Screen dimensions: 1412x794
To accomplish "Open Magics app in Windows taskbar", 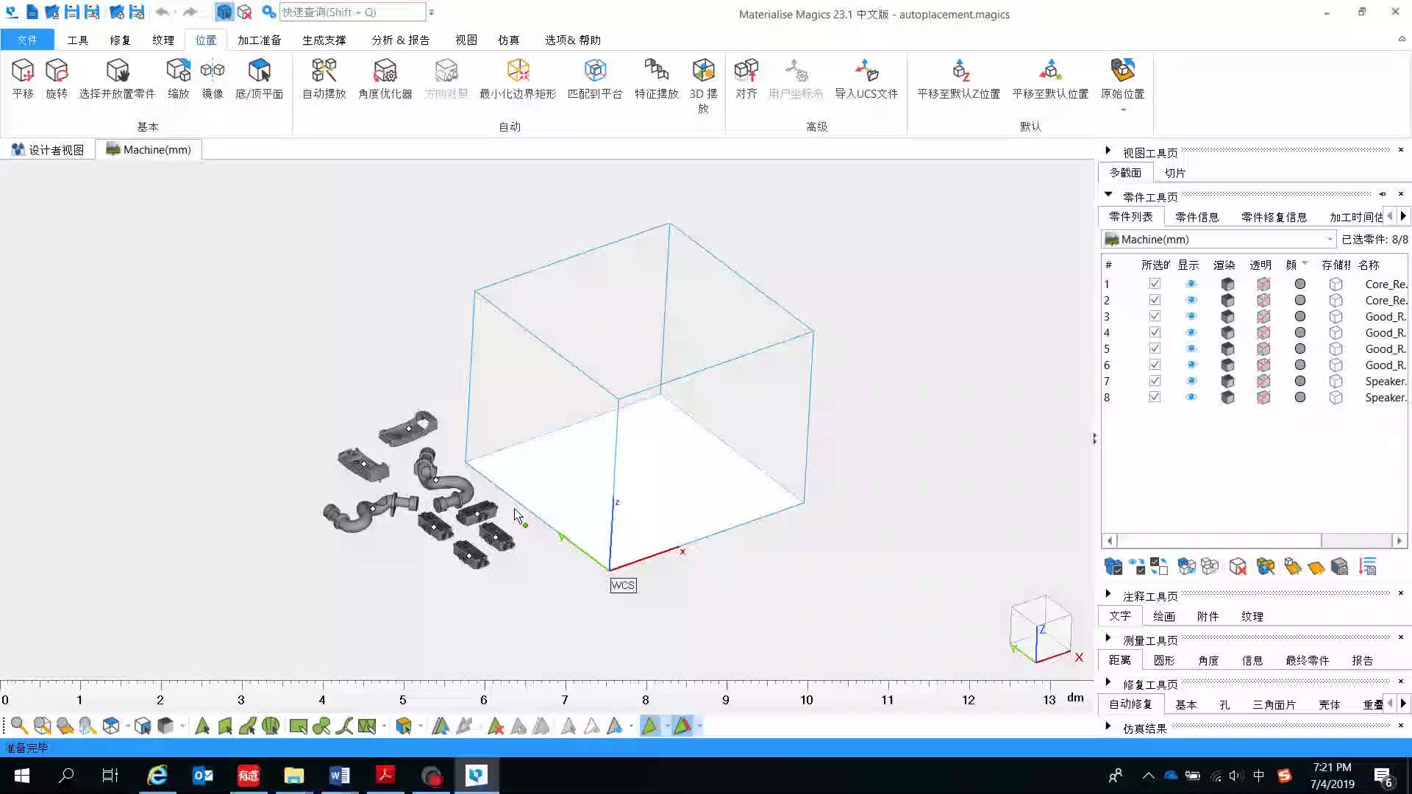I will point(477,776).
